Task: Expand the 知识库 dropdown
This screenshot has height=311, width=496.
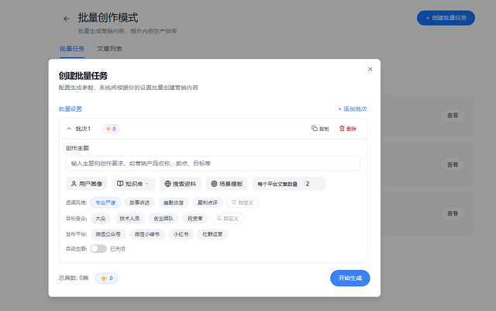Action: pyautogui.click(x=133, y=184)
